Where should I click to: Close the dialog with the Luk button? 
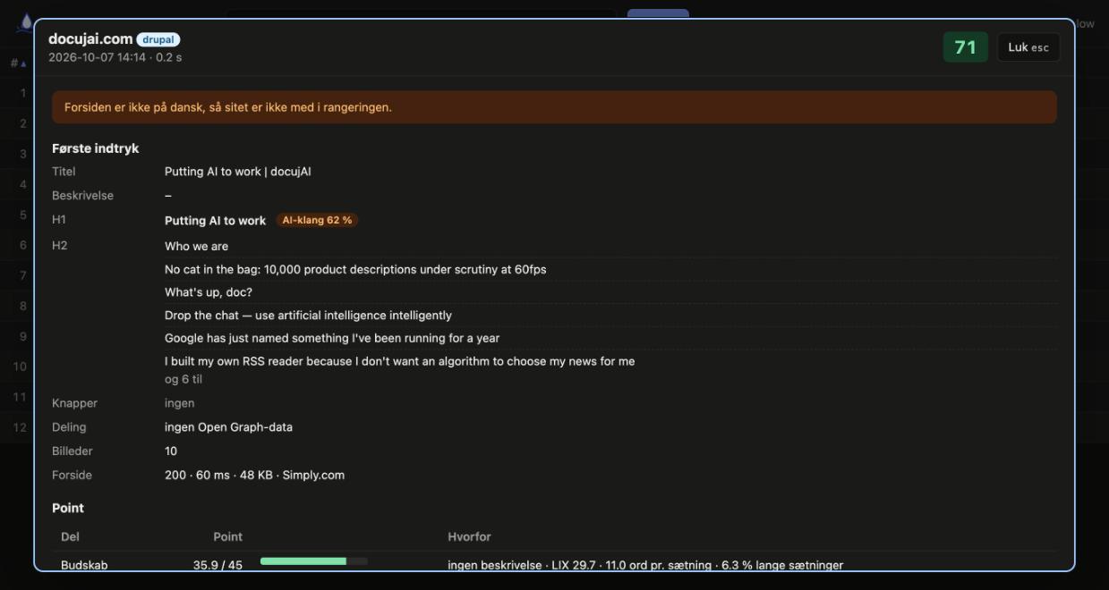coord(1028,47)
